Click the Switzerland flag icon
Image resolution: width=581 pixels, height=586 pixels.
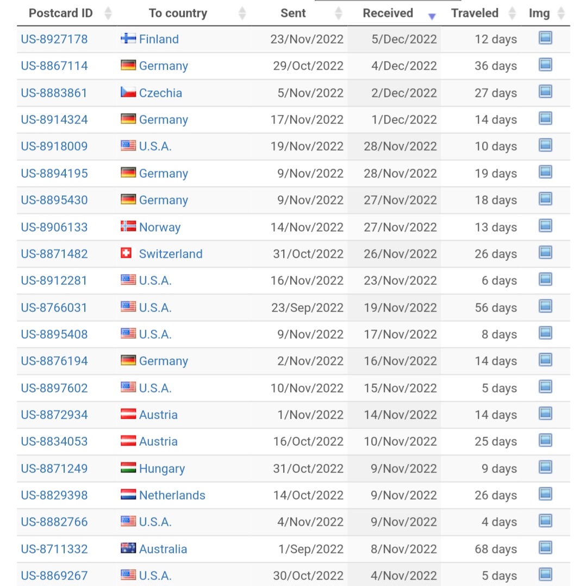click(x=126, y=253)
